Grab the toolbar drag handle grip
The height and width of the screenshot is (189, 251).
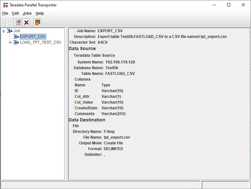tap(3, 22)
